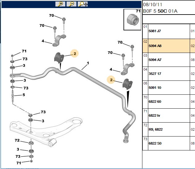Click highlighted callout 2 near right bushing
Screen dimensions: 195x169
pos(111,80)
